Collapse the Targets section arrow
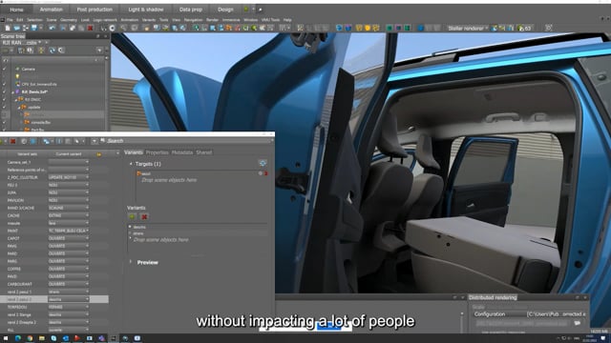Image resolution: width=611 pixels, height=343 pixels. click(131, 164)
